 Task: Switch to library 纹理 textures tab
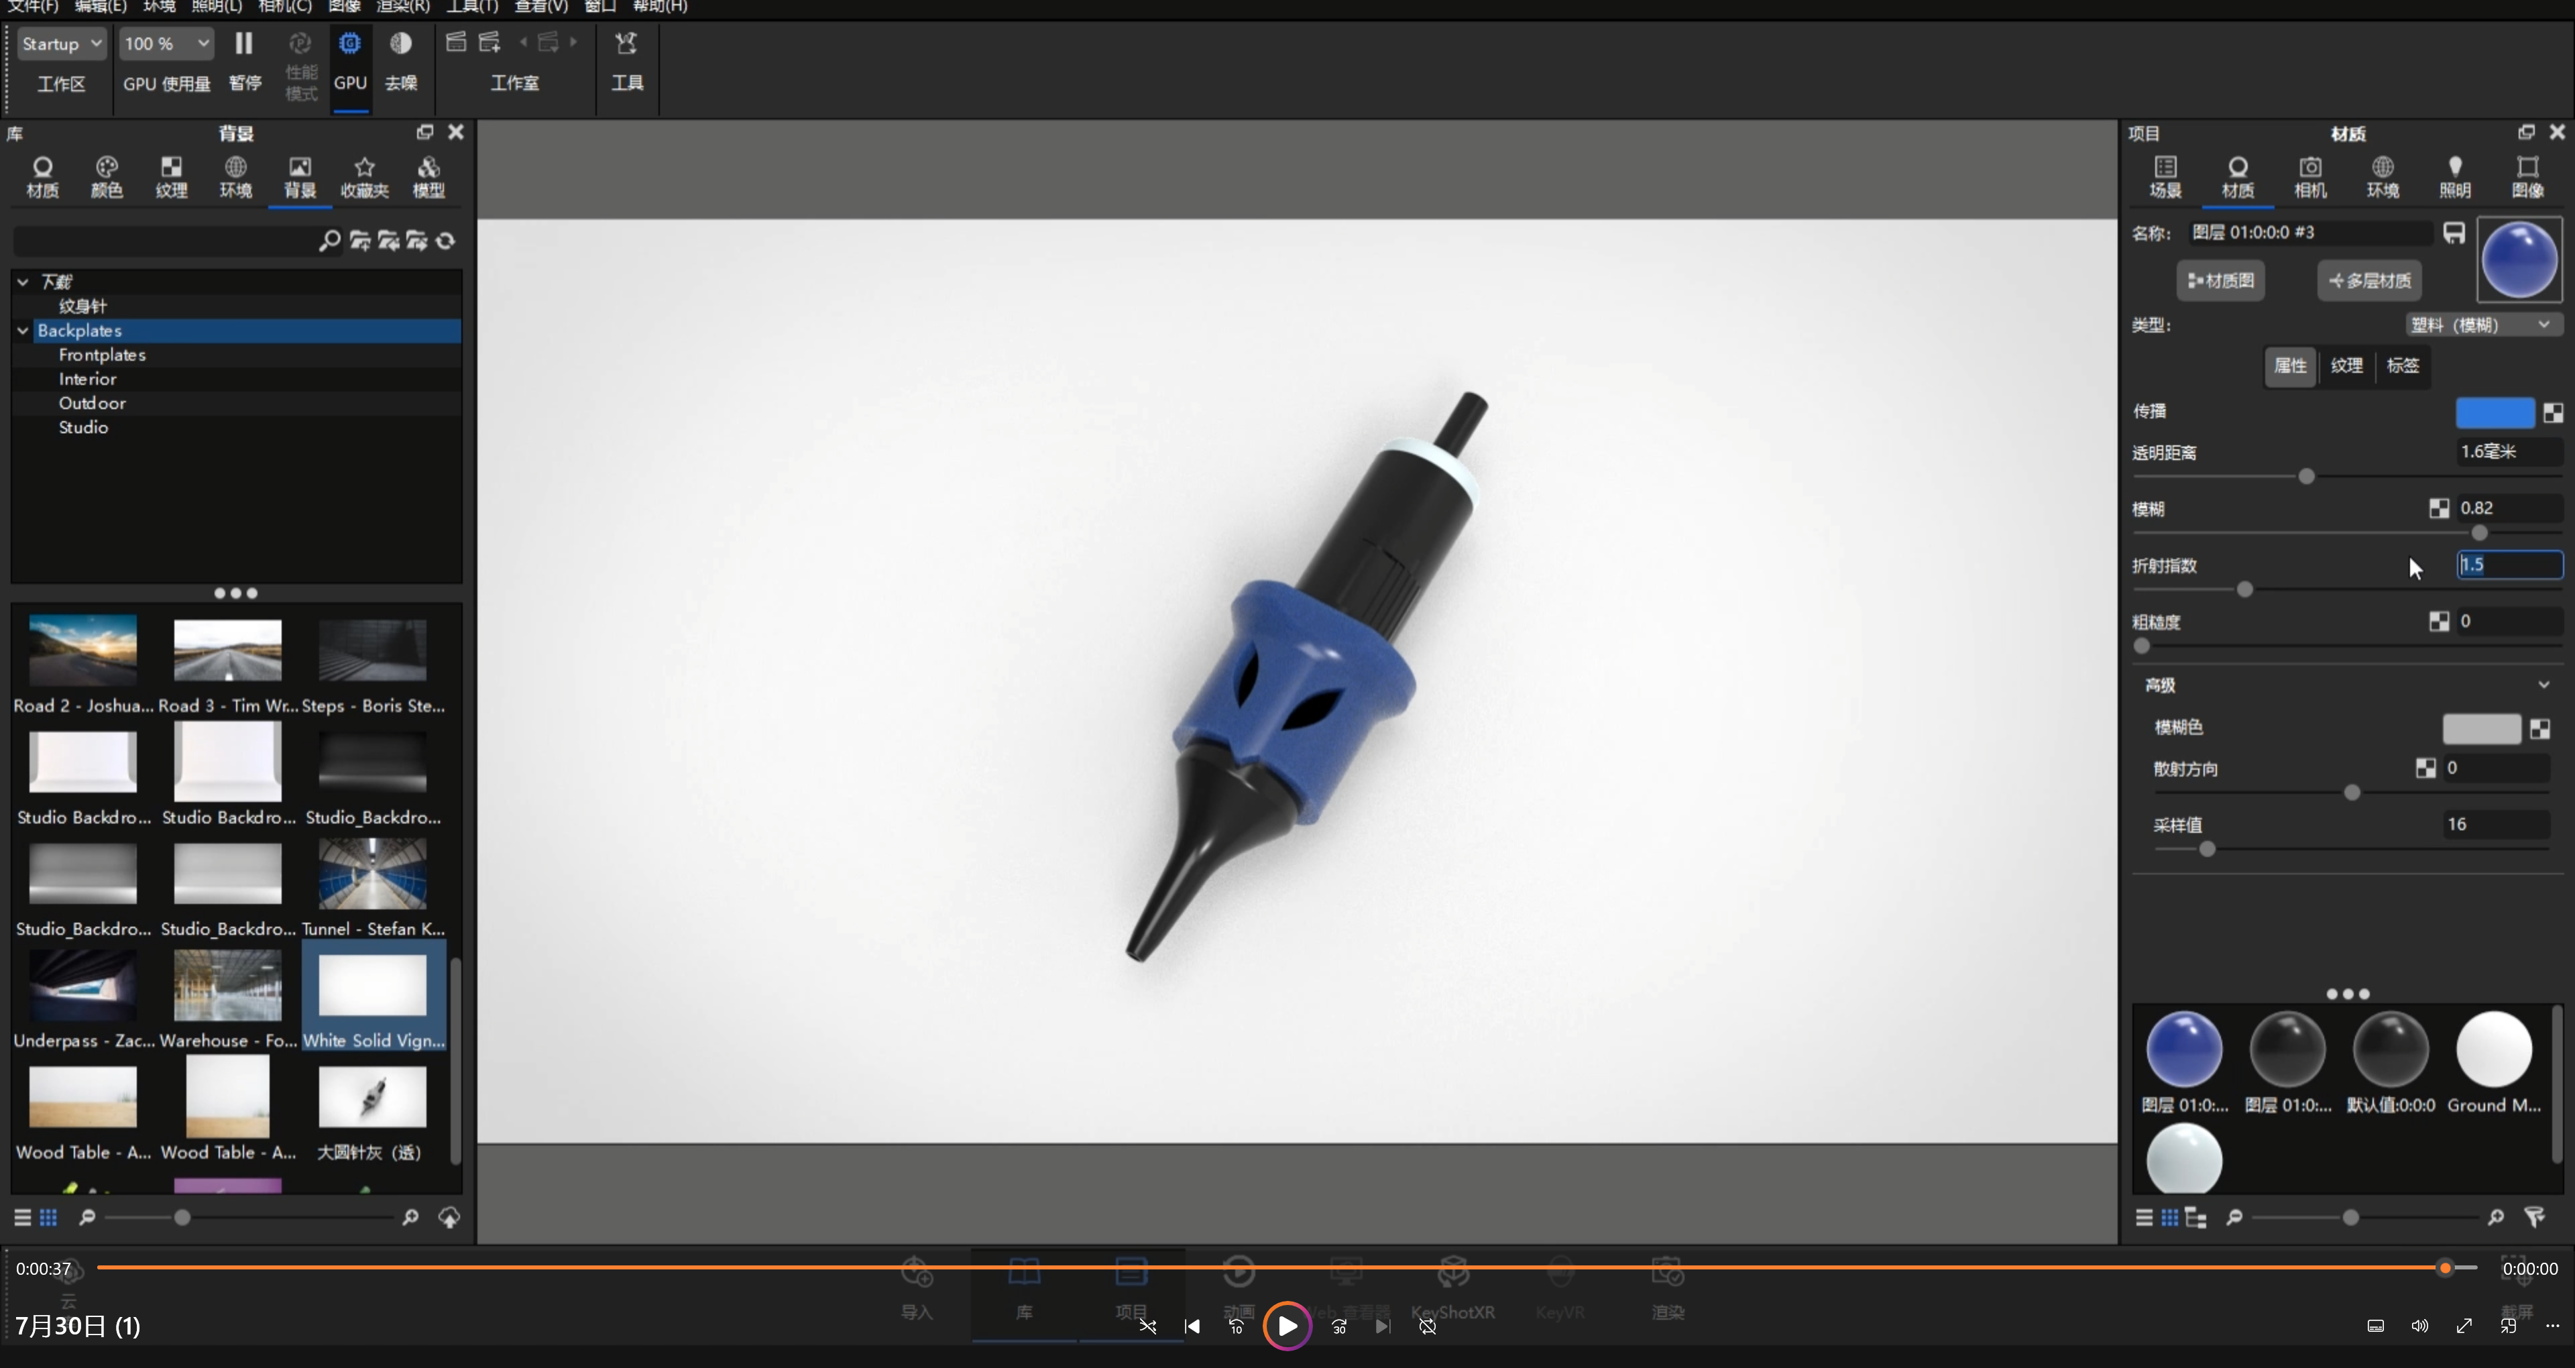click(171, 177)
